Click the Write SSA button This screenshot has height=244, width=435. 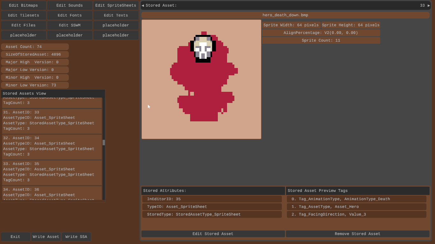click(76, 237)
